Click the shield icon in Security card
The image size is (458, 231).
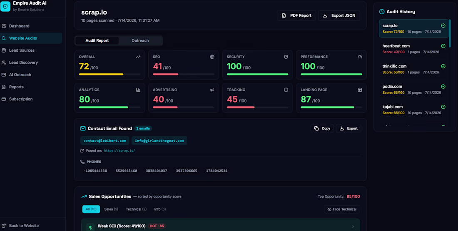[x=286, y=57]
